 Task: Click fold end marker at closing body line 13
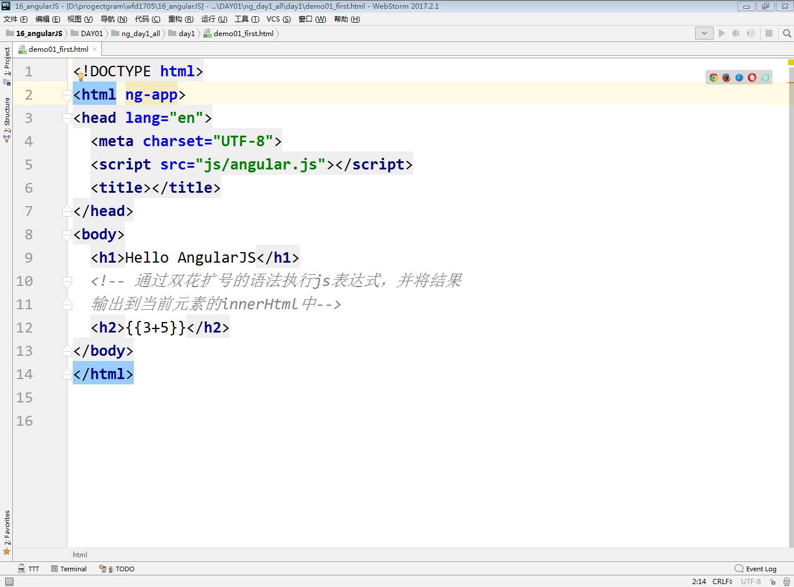tap(67, 351)
